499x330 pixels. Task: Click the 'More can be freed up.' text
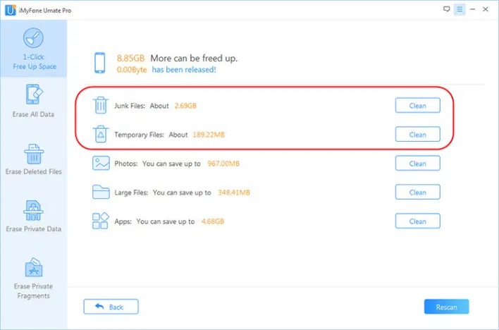(x=194, y=59)
